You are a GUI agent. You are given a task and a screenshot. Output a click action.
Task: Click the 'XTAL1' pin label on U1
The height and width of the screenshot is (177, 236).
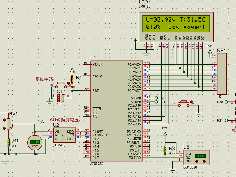click(97, 65)
